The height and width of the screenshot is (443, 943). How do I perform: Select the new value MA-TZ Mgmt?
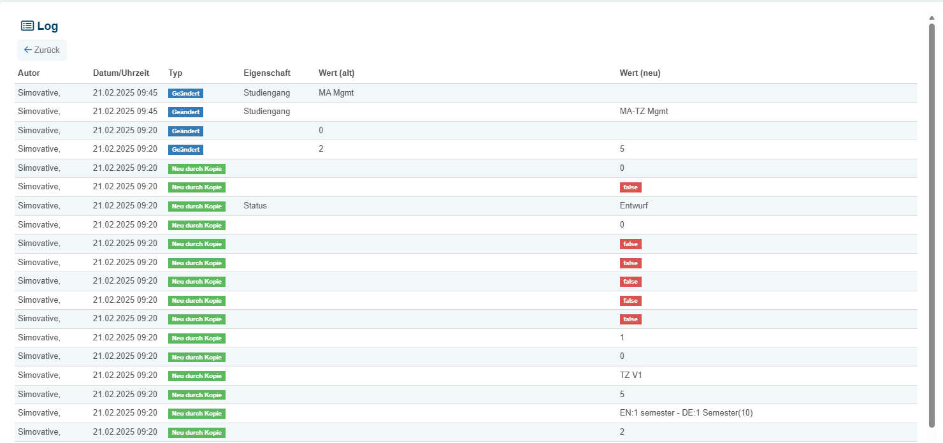[x=644, y=112]
